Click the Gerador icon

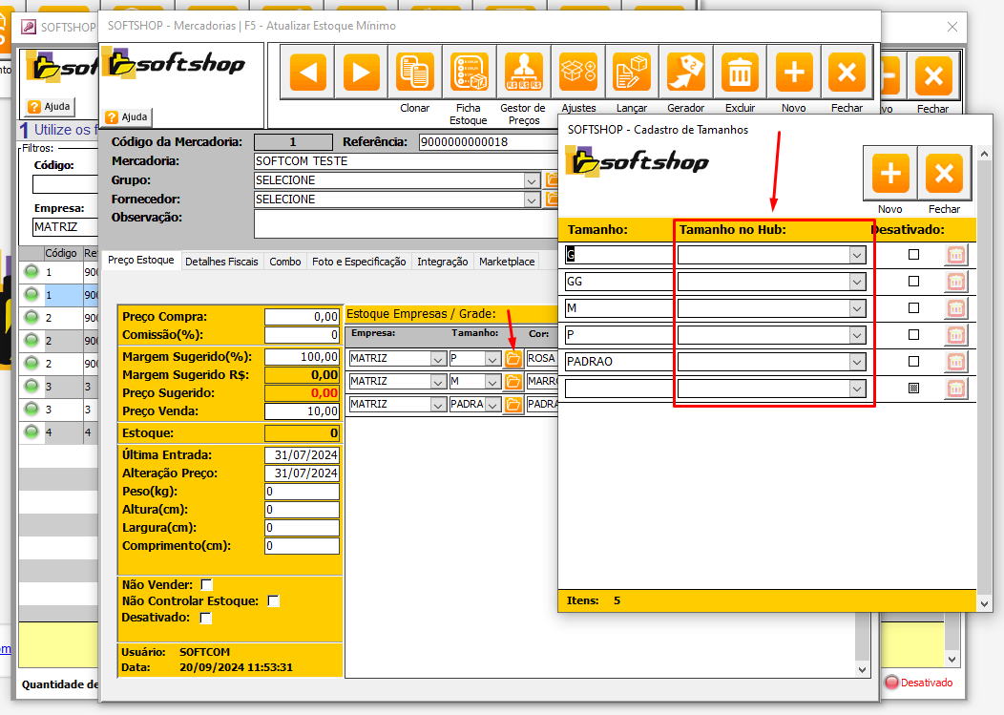685,73
